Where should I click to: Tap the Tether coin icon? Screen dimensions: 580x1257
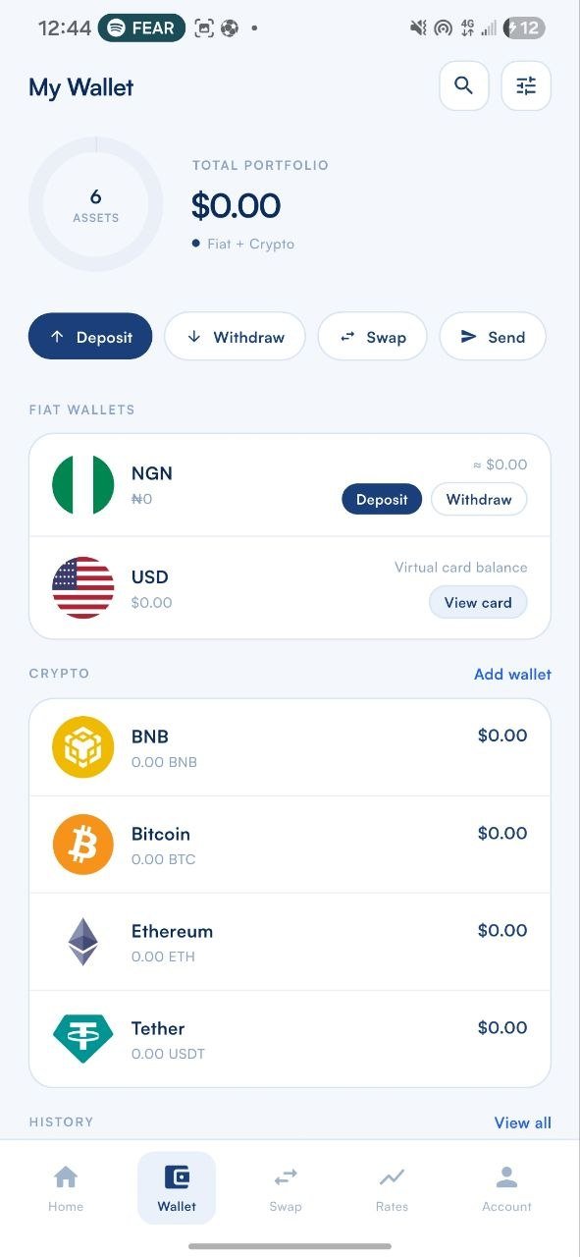[82, 1038]
